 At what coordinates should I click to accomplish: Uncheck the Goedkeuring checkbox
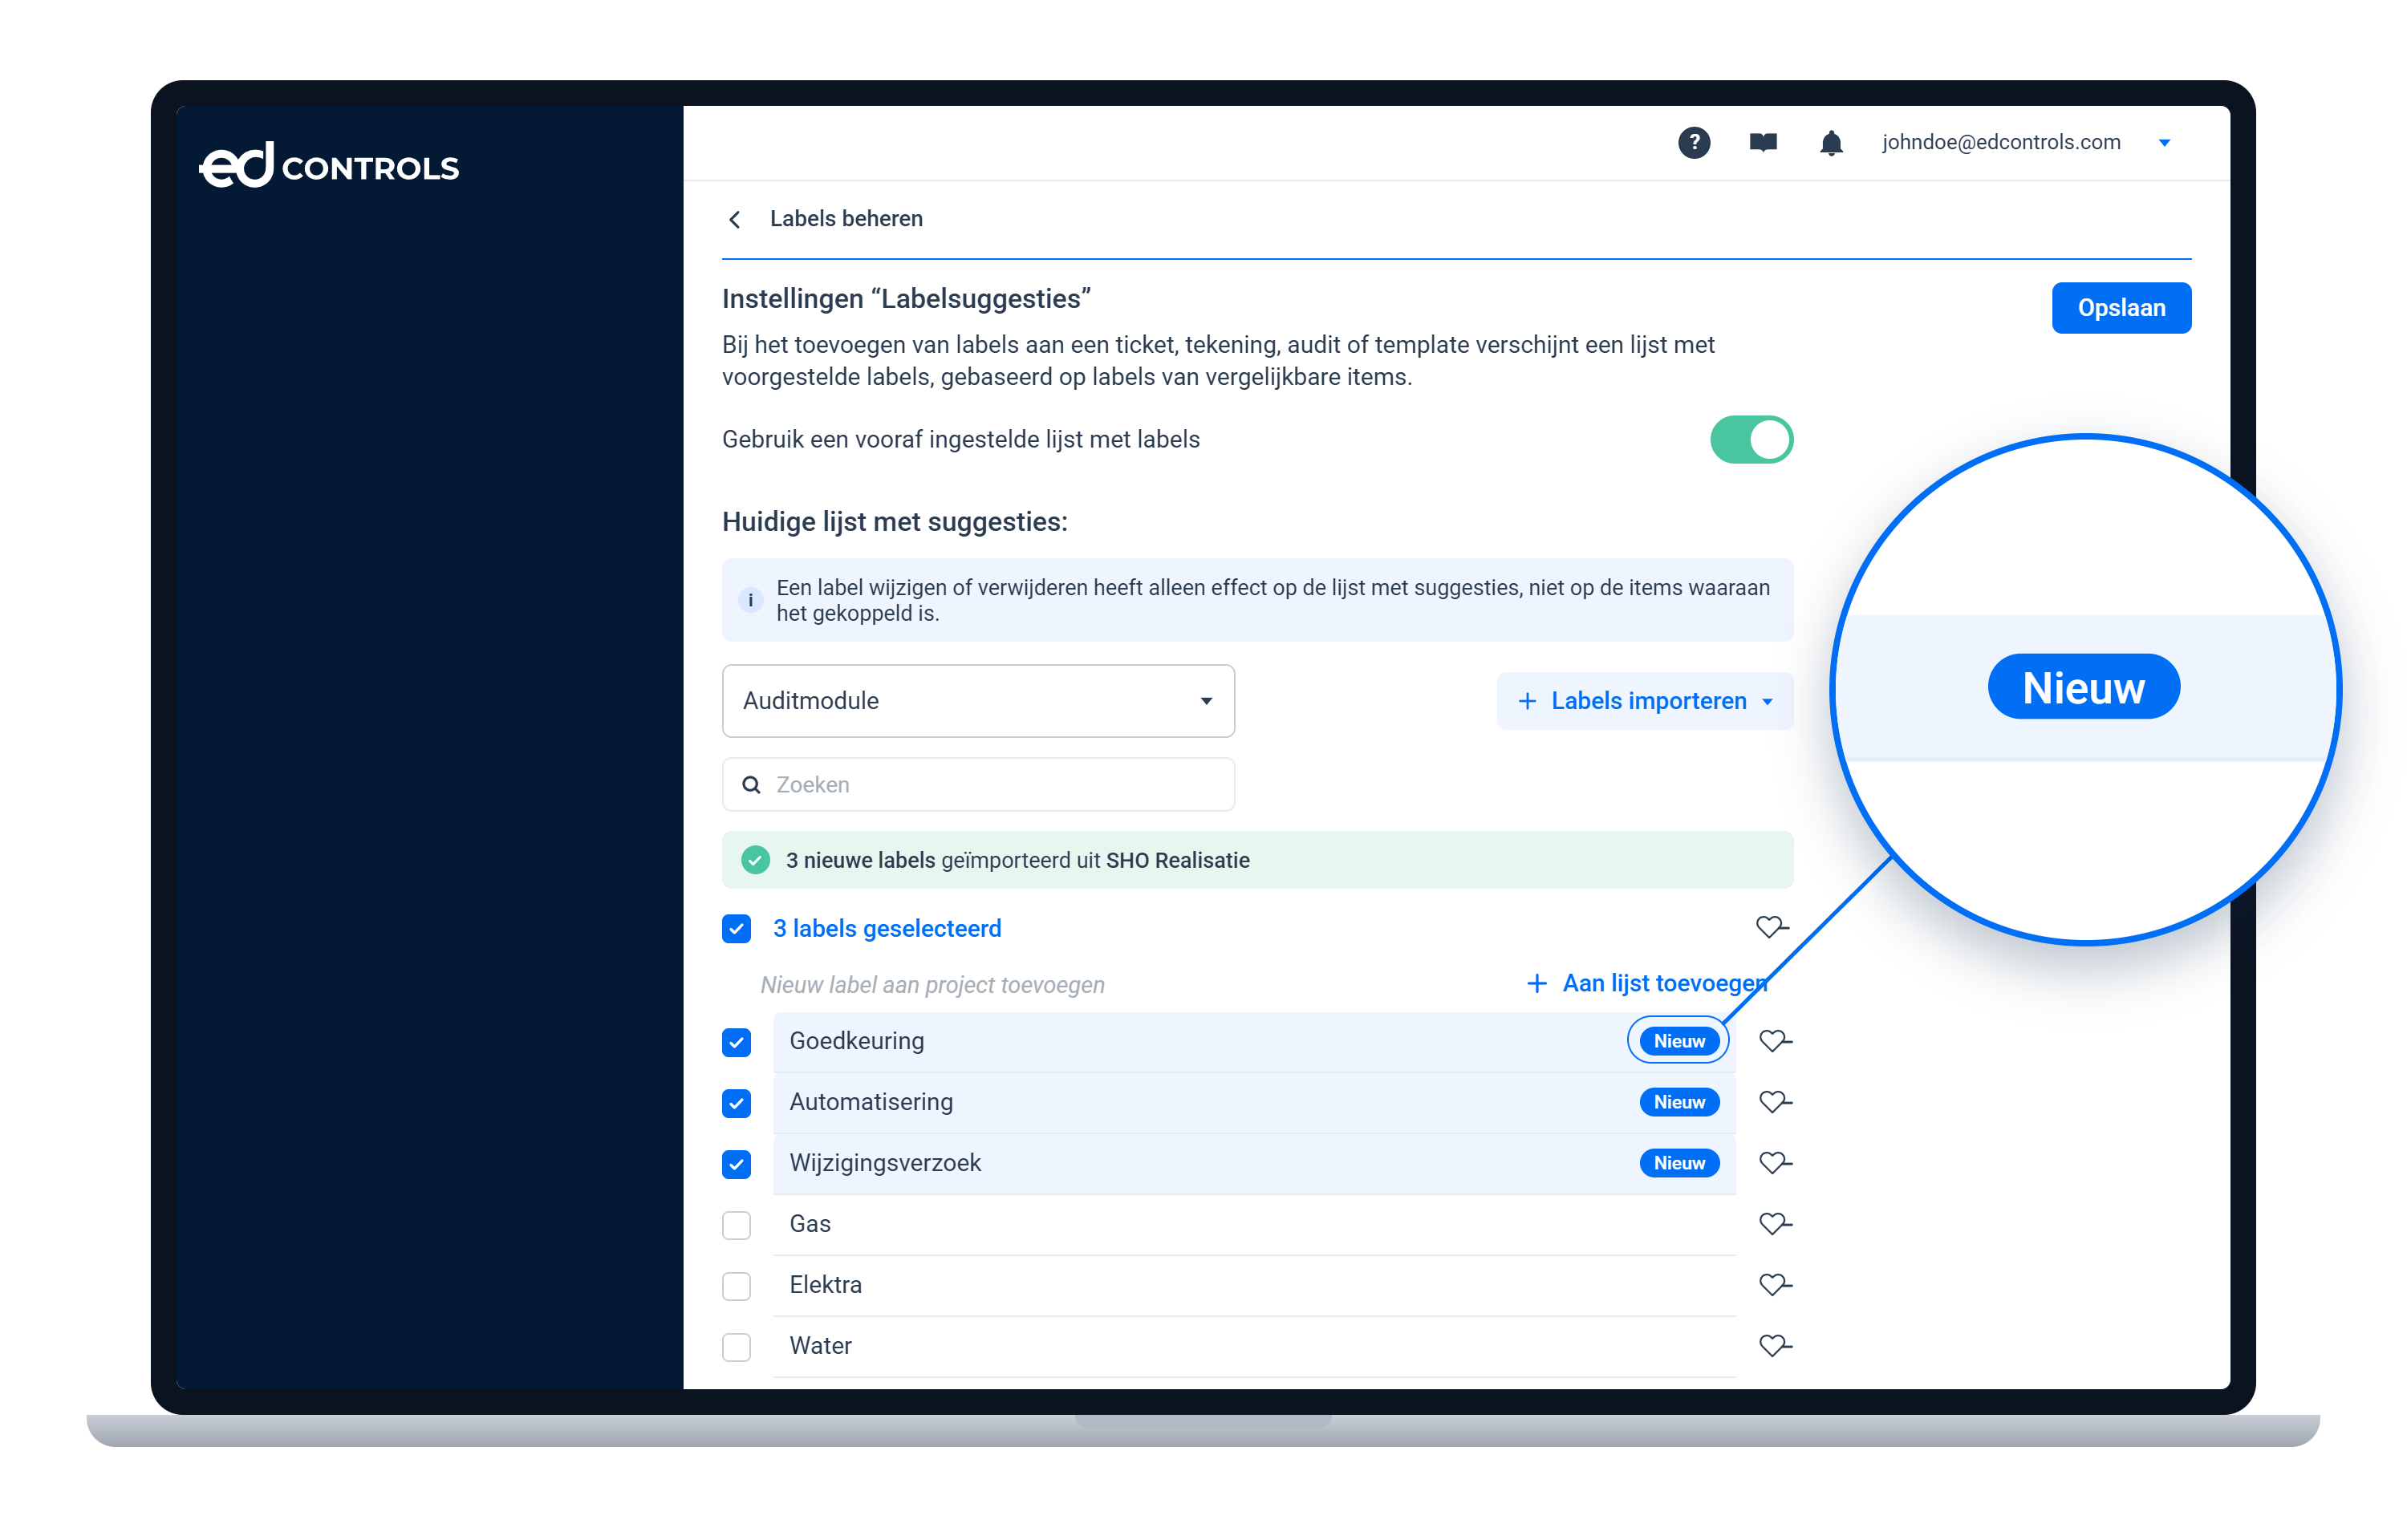(736, 1043)
